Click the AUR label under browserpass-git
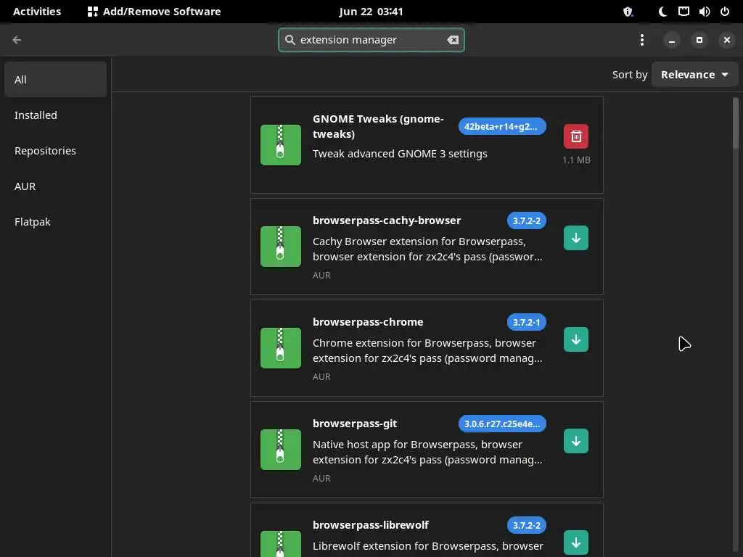Viewport: 743px width, 557px height. click(x=321, y=479)
